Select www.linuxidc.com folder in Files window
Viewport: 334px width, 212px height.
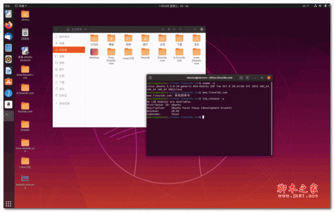[197, 56]
